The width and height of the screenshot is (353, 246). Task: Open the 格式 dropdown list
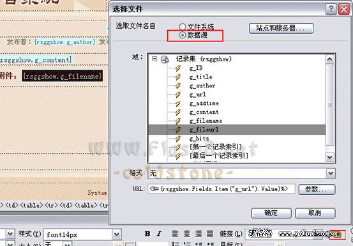tap(331, 173)
